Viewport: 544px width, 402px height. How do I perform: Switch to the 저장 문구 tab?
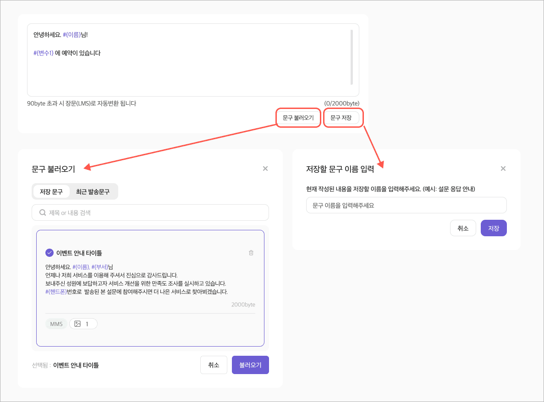(x=51, y=192)
